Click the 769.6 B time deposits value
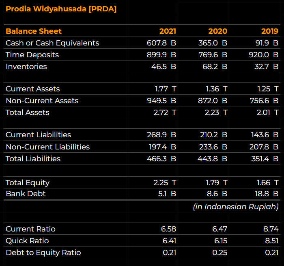 coord(213,55)
